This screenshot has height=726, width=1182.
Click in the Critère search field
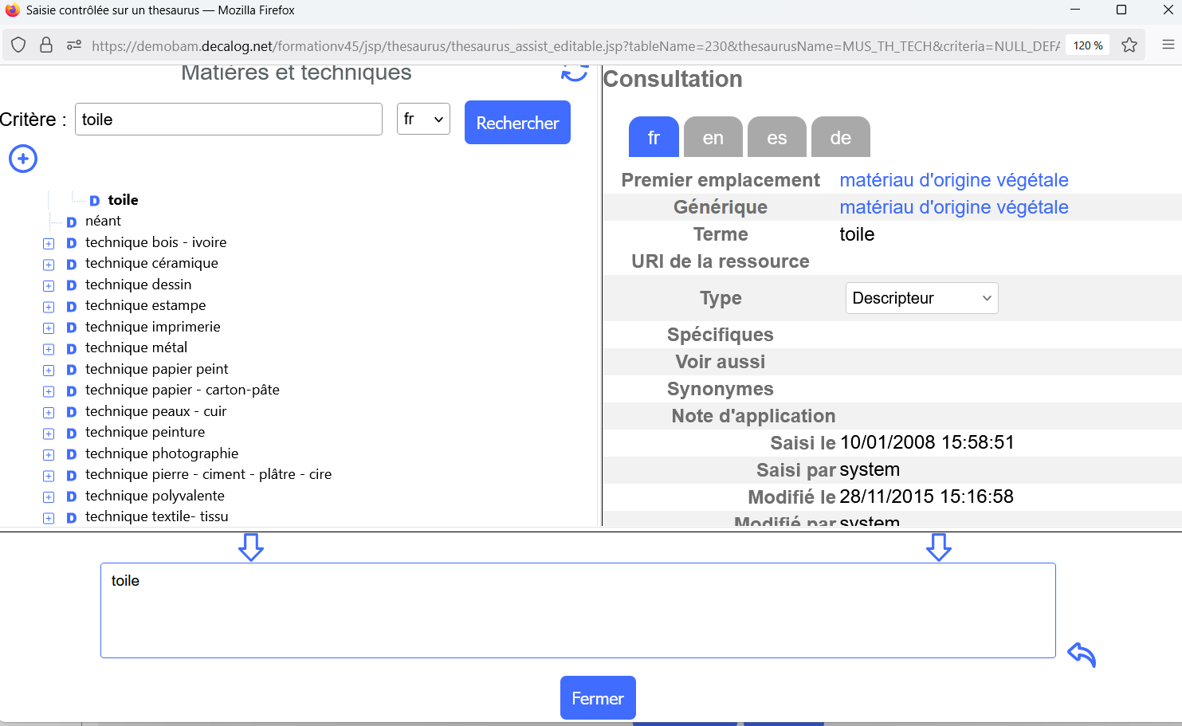(x=229, y=120)
